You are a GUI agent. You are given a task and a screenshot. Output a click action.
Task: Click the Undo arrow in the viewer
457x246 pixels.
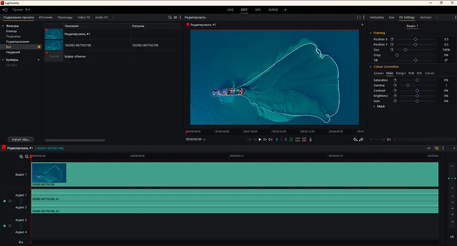click(x=355, y=139)
